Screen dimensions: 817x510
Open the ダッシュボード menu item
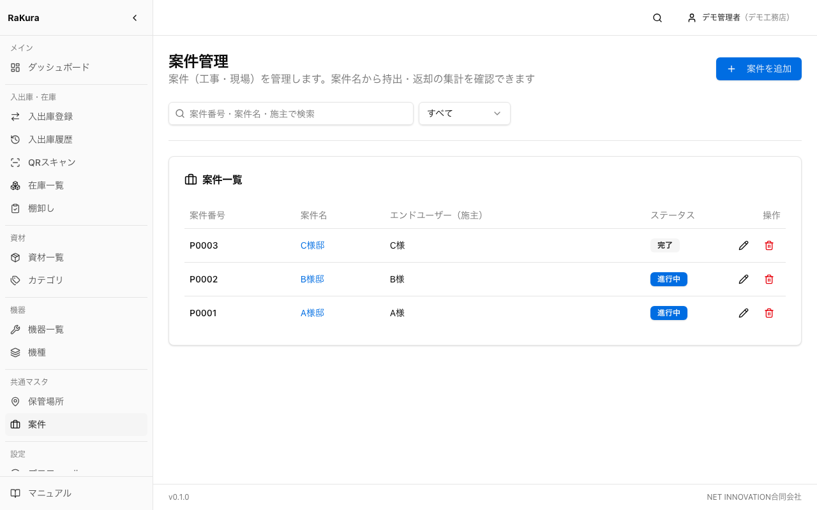pos(76,67)
